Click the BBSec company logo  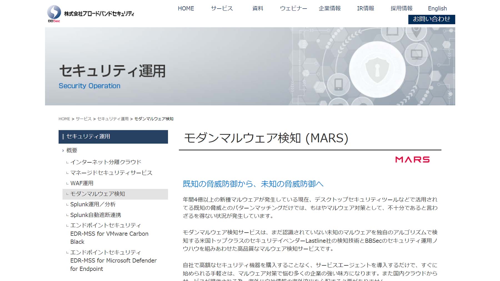(x=91, y=13)
